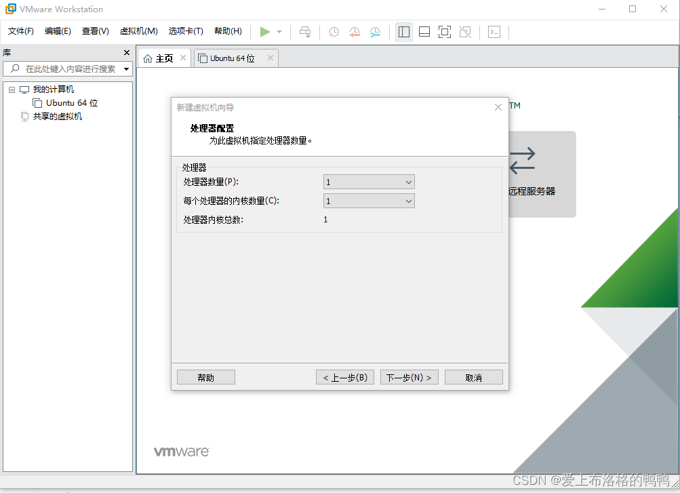Image resolution: width=680 pixels, height=493 pixels.
Task: Open the 文件(F) menu
Action: pyautogui.click(x=21, y=31)
